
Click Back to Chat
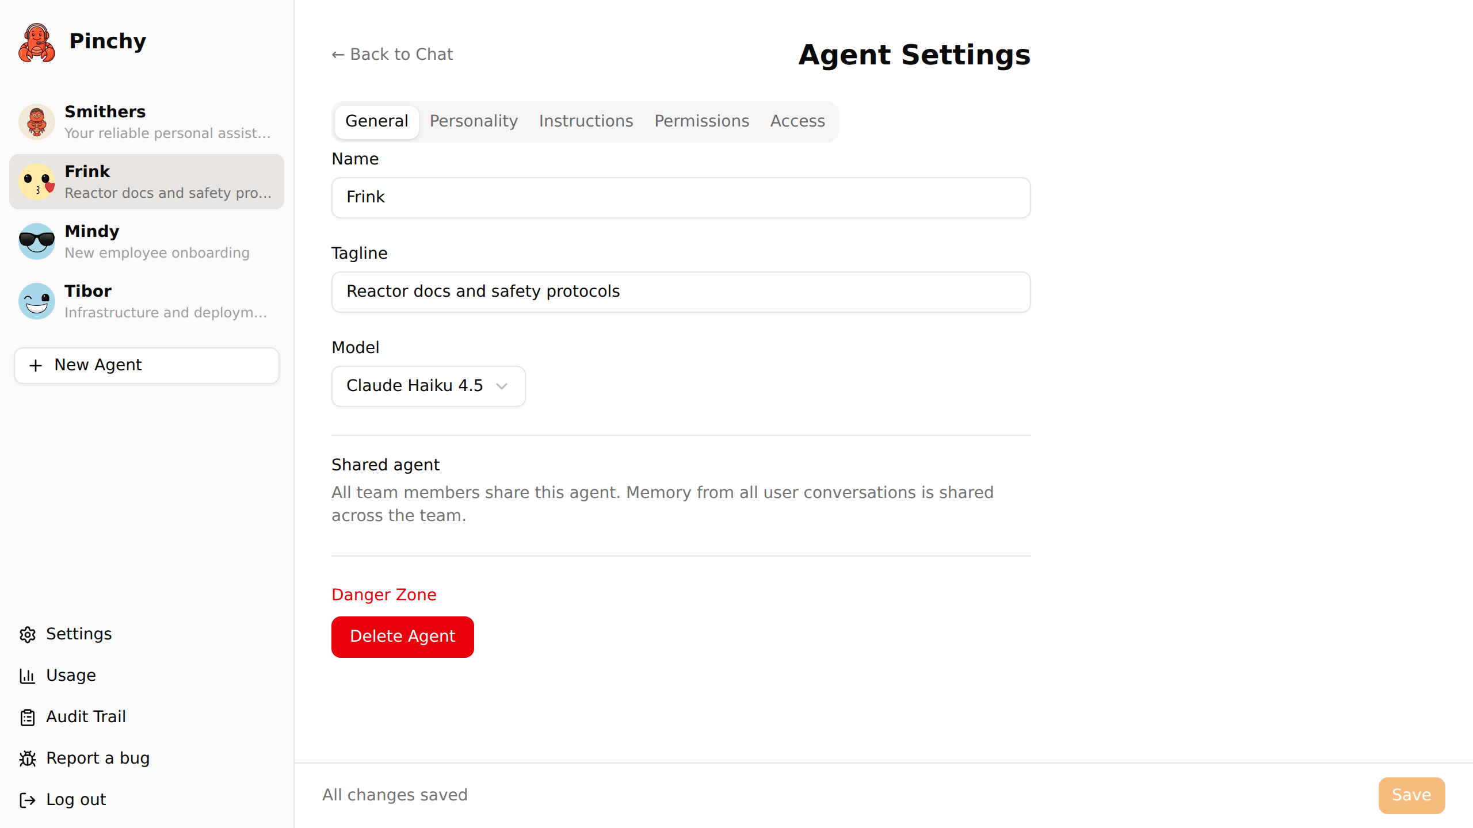(392, 54)
